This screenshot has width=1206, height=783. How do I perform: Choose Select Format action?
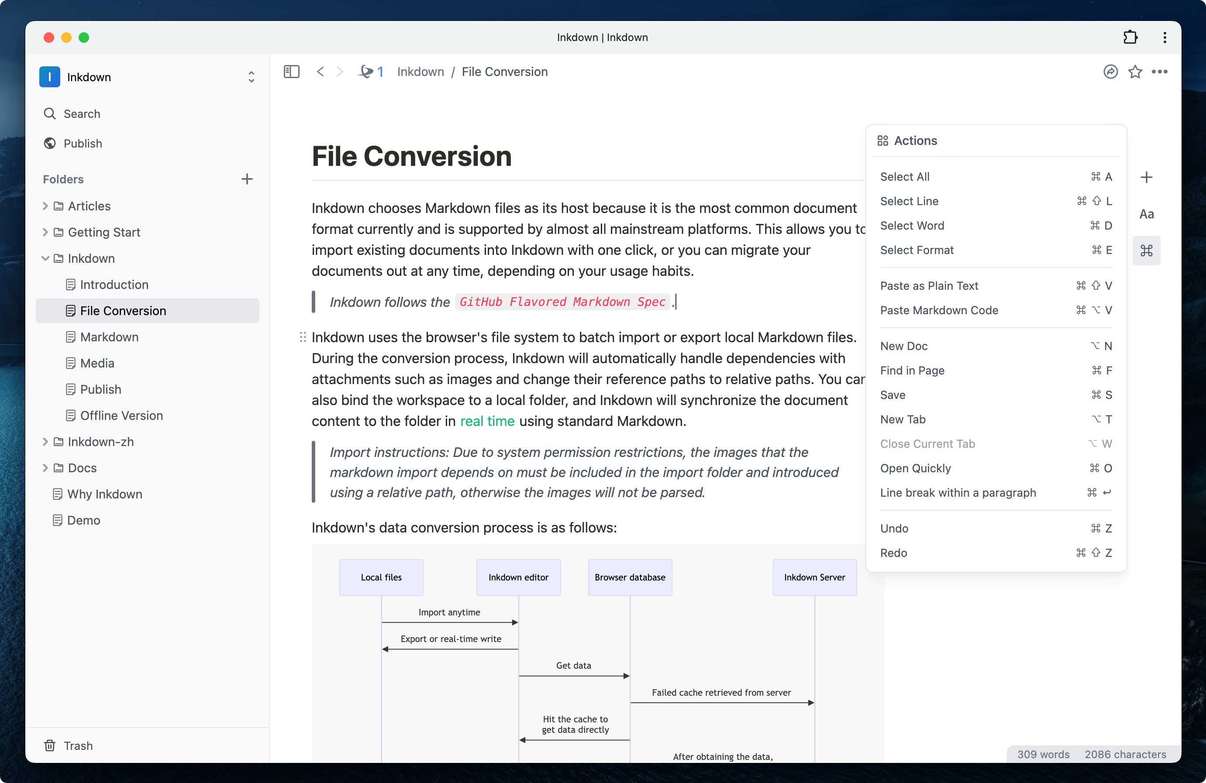click(996, 250)
